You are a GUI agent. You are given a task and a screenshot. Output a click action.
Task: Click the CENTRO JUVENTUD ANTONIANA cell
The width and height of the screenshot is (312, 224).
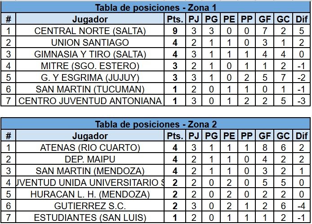coord(90,101)
